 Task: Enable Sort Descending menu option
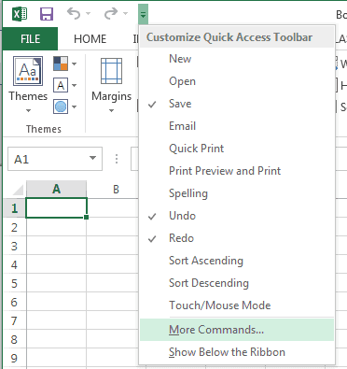[x=237, y=283]
